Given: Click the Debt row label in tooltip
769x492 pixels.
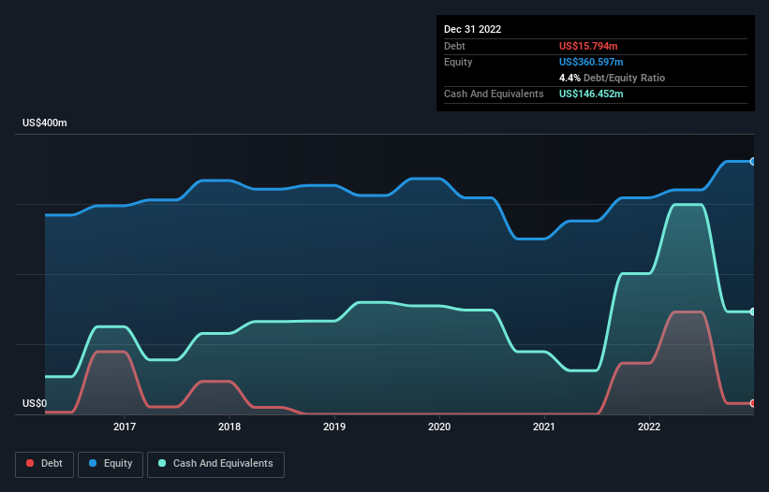Looking at the screenshot, I should (454, 46).
